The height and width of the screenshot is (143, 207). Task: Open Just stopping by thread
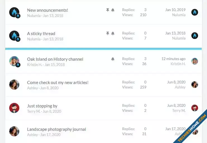(x=42, y=106)
